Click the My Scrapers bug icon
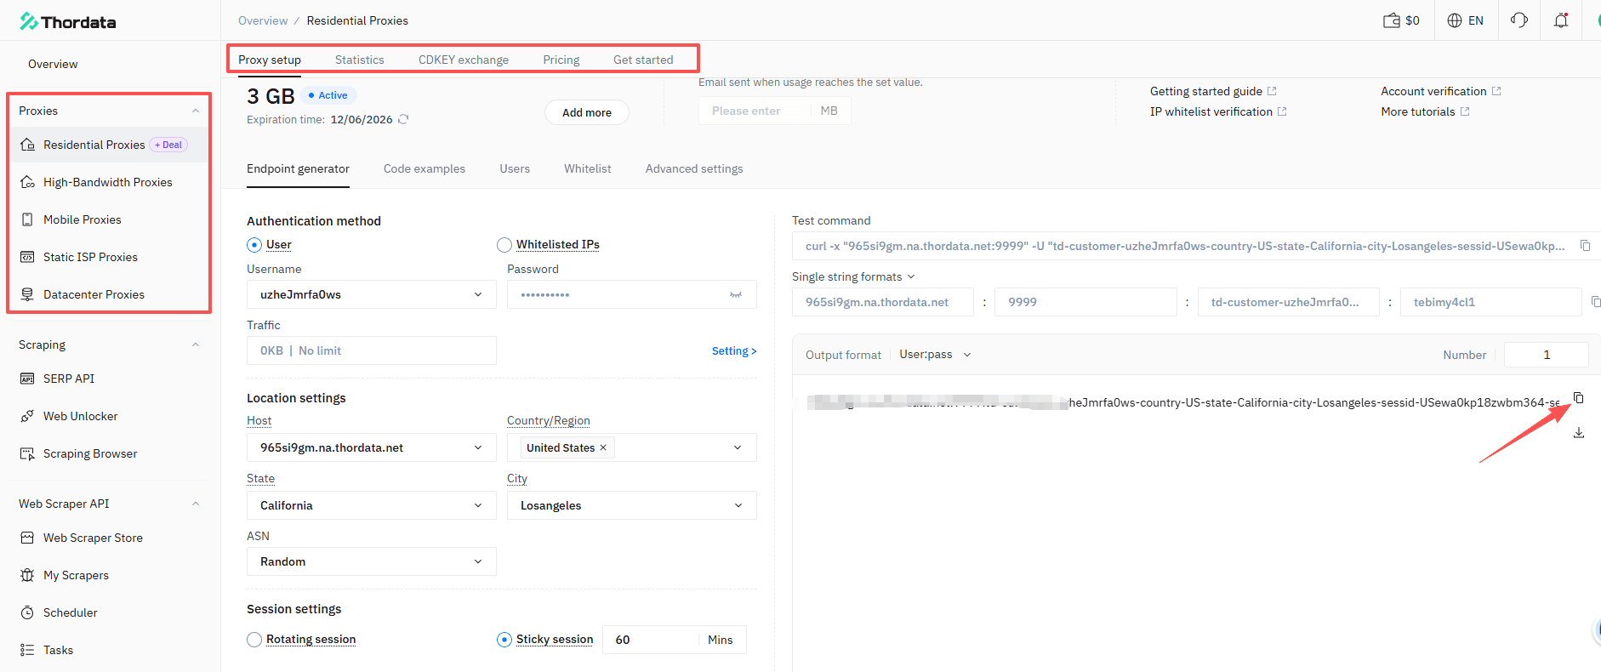Image resolution: width=1601 pixels, height=672 pixels. pyautogui.click(x=27, y=575)
